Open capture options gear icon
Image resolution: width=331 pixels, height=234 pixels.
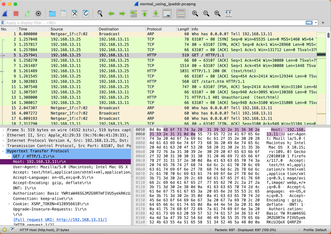click(38, 14)
